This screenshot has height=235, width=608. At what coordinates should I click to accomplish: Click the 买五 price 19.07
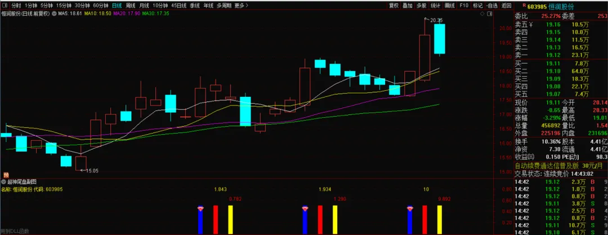(x=553, y=94)
